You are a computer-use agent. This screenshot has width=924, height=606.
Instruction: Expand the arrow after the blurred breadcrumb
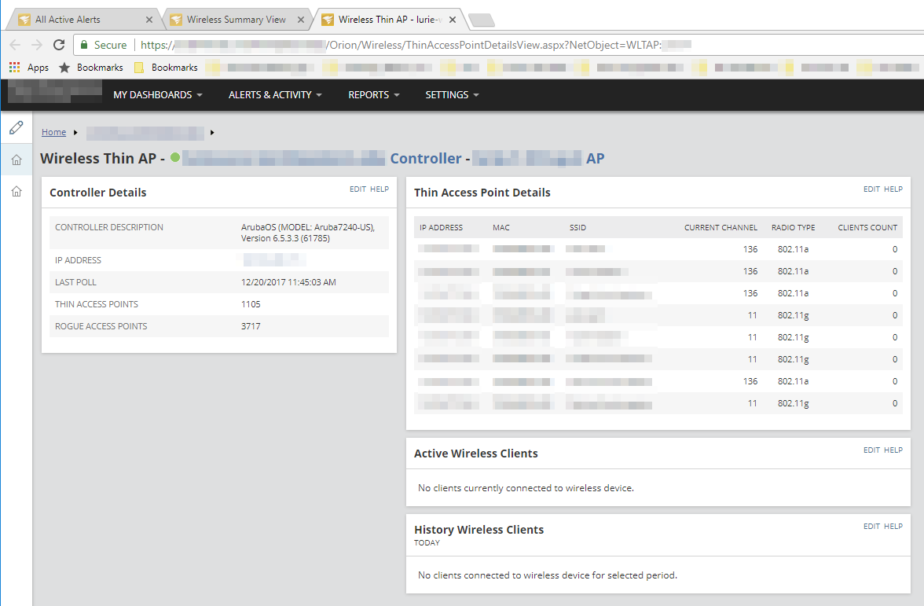tap(212, 133)
